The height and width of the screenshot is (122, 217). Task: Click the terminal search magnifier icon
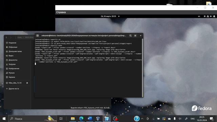pyautogui.click(x=130, y=36)
